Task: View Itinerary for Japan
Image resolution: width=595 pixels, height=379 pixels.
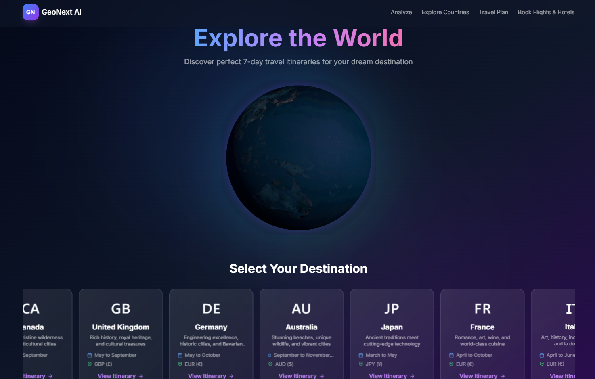Action: pos(392,376)
